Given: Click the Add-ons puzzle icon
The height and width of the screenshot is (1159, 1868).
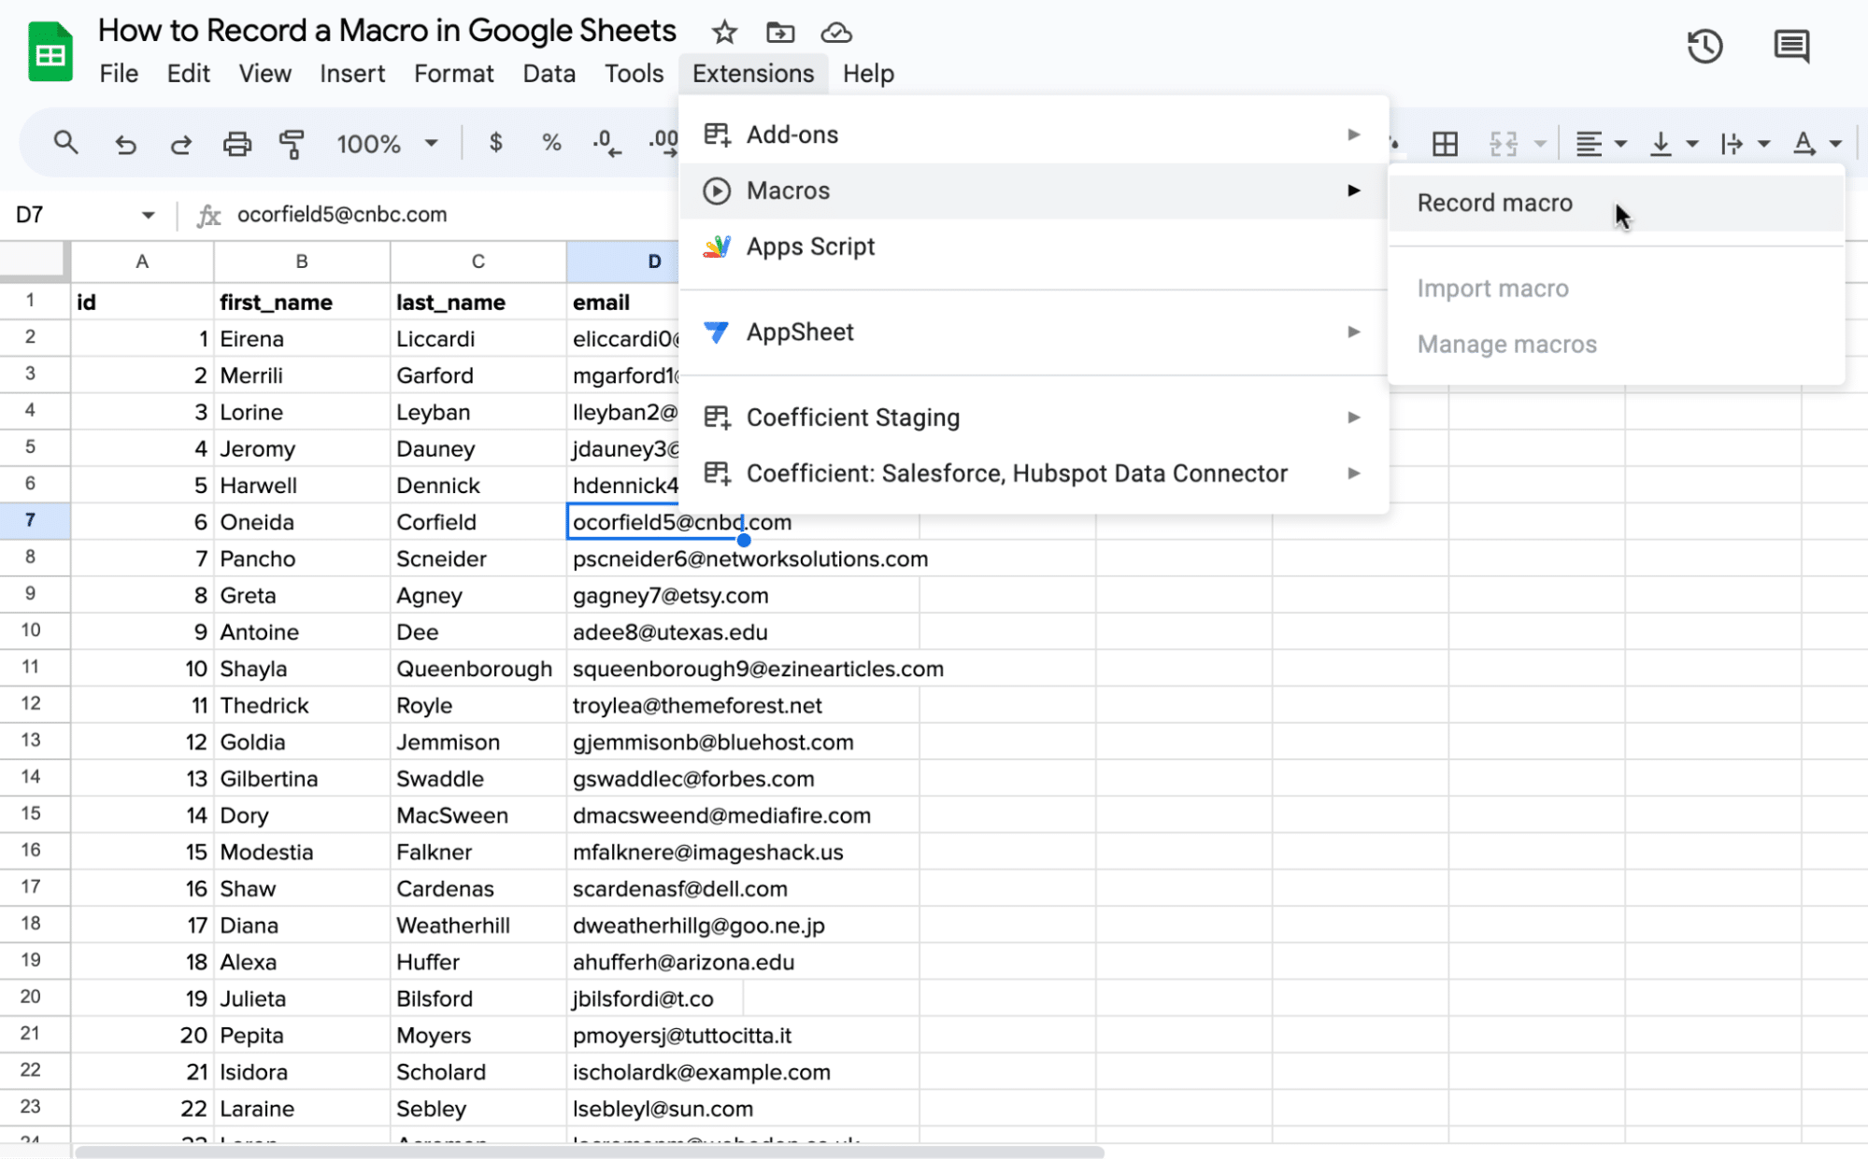Looking at the screenshot, I should pos(717,134).
